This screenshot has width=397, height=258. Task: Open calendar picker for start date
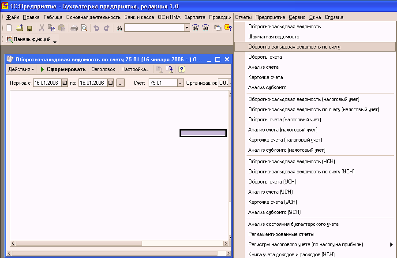[64, 82]
